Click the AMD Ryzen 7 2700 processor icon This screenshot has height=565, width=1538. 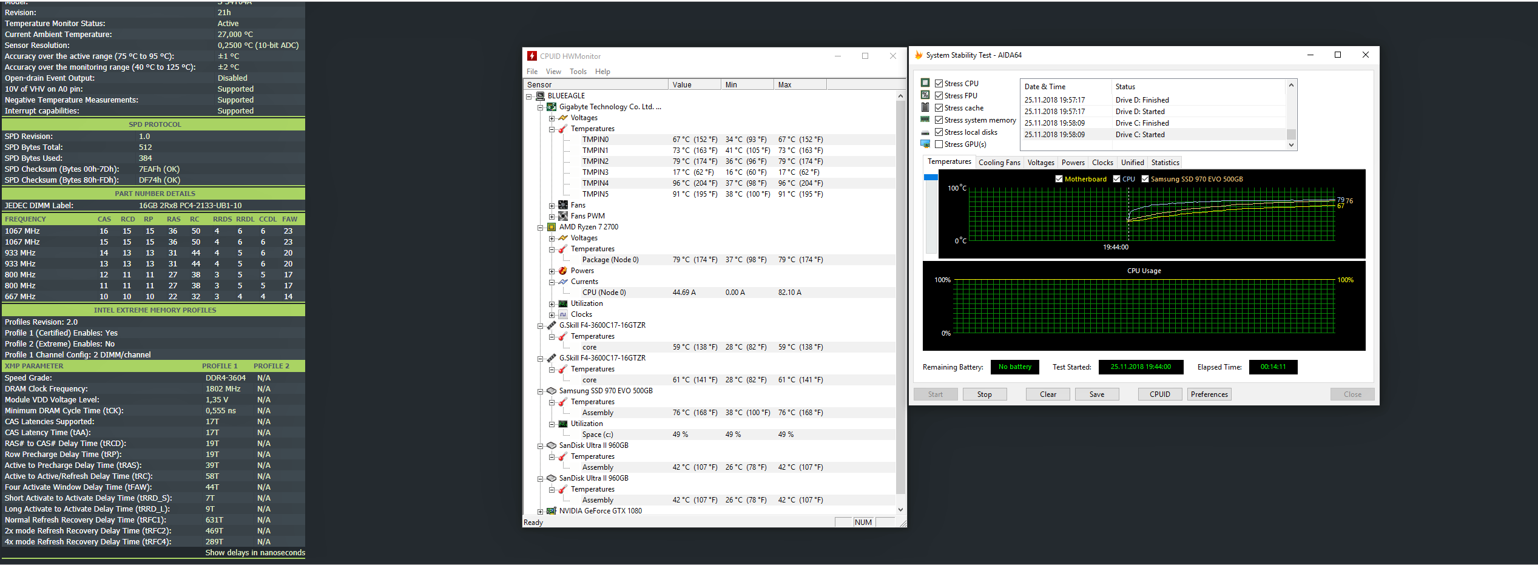click(551, 227)
